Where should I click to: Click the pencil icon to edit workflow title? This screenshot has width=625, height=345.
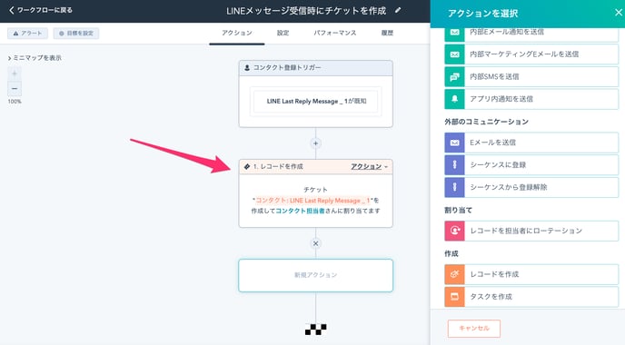(397, 11)
